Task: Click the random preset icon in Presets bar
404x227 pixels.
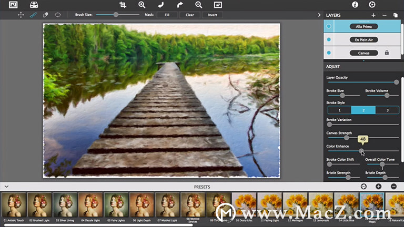Action: 363,187
